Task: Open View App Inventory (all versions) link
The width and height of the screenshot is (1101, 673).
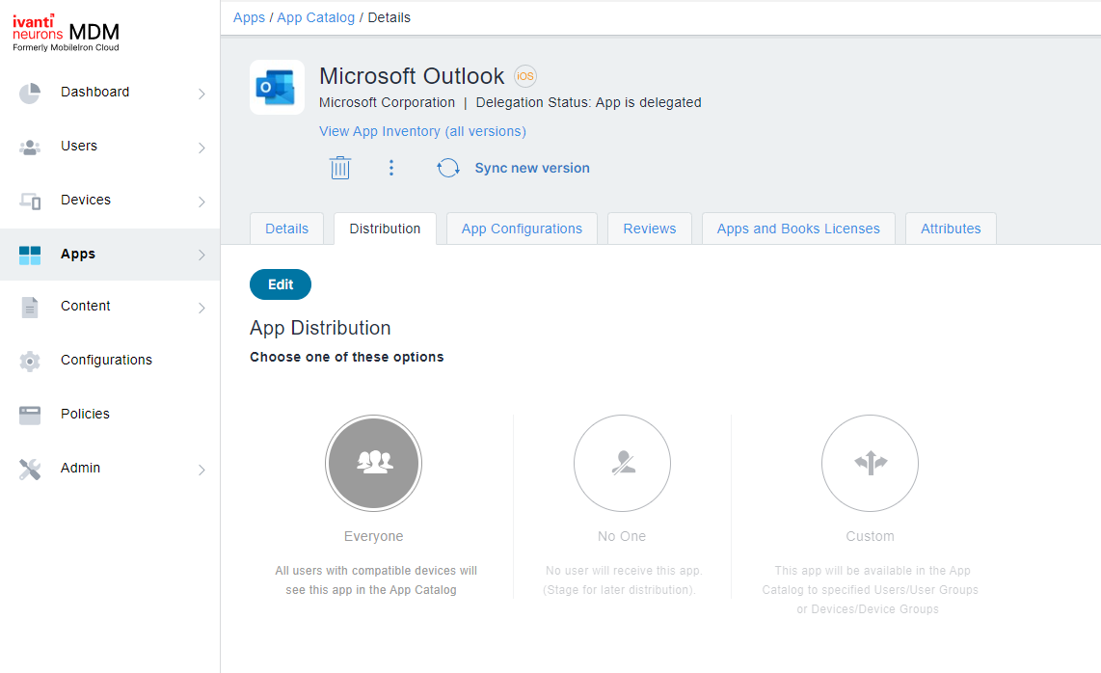Action: click(422, 131)
